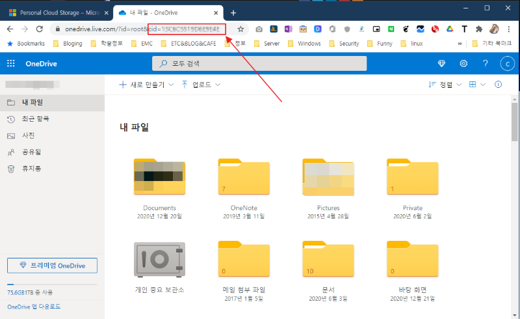Click the 모두 검색 search box

(x=259, y=63)
